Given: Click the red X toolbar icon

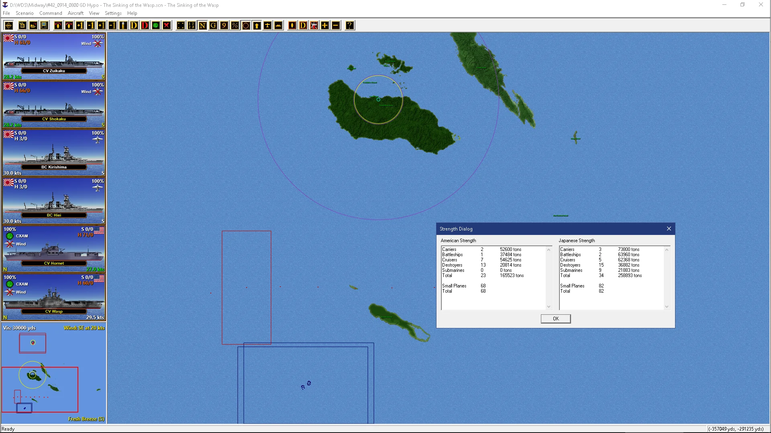Looking at the screenshot, I should [167, 26].
